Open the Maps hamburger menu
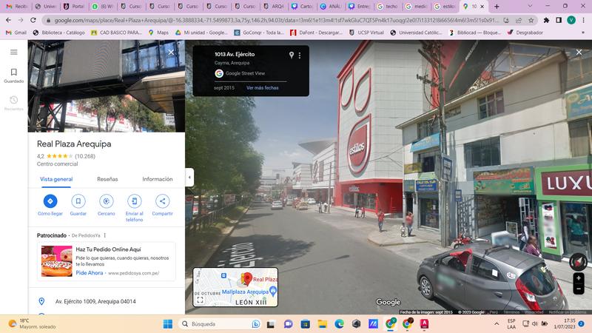Screen dimensions: 592x333 pos(13,52)
